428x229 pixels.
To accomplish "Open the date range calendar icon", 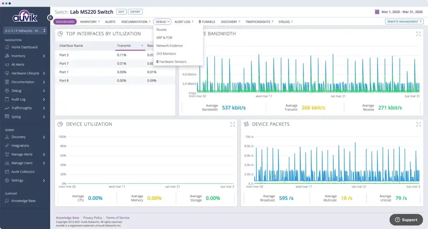I will [377, 12].
